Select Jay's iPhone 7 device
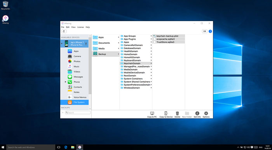This screenshot has height=150, width=272. (x=75, y=44)
